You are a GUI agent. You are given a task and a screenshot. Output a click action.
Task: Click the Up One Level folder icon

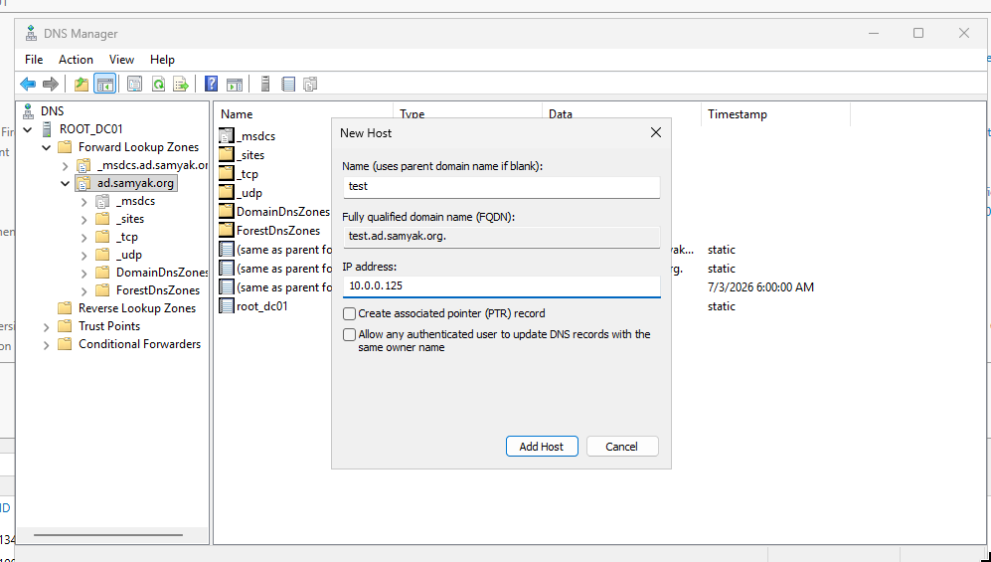coord(82,84)
